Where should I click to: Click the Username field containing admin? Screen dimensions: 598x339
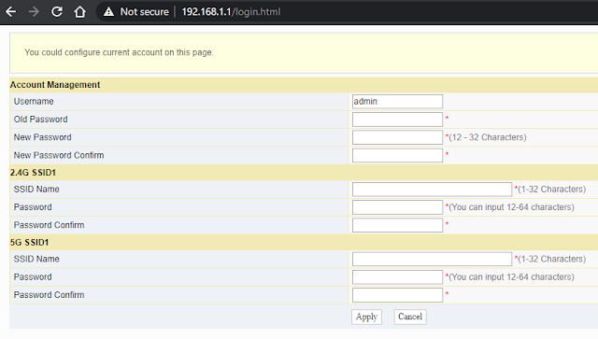click(397, 102)
